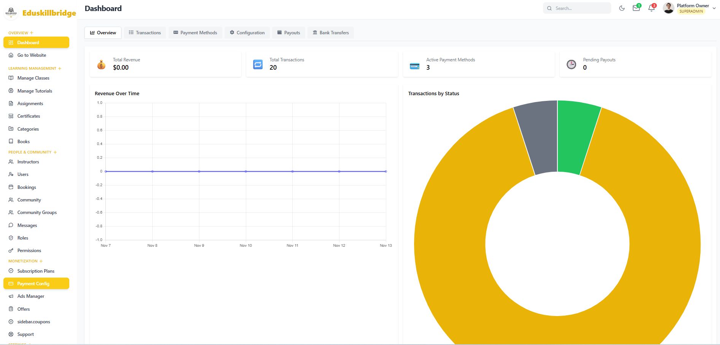Collapse the Overview sidebar section

(x=32, y=33)
